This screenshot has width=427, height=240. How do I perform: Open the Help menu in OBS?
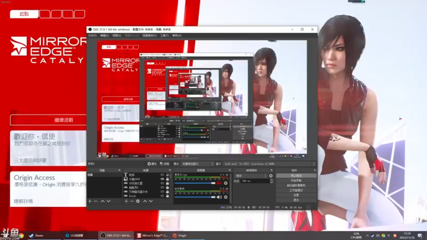click(177, 35)
